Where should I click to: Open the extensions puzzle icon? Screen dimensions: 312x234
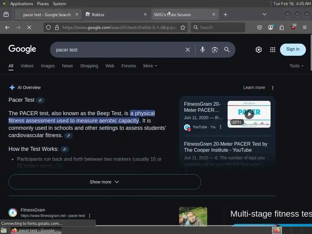point(282,27)
